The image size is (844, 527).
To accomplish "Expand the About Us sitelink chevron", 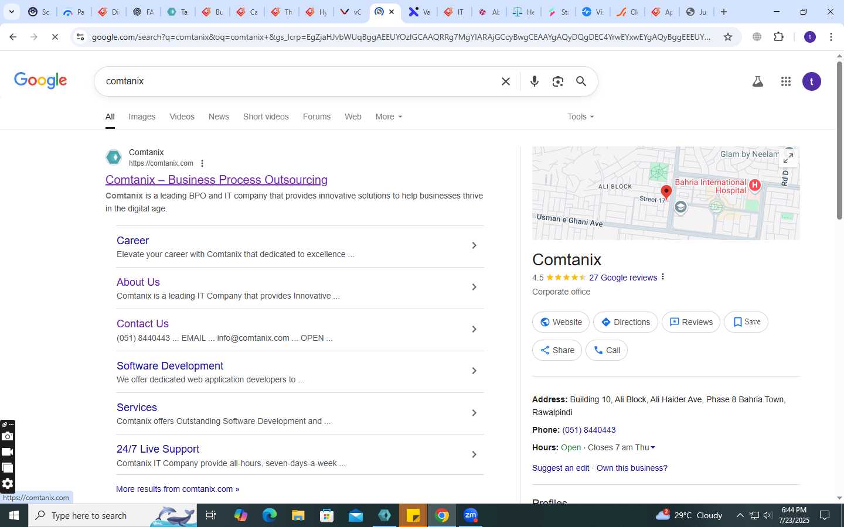I will [474, 287].
